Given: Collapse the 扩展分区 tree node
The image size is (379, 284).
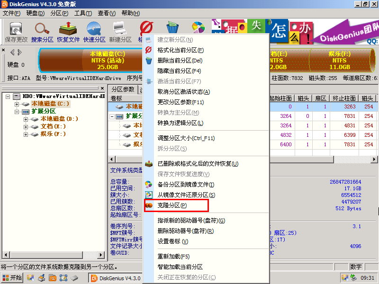Looking at the screenshot, I should pos(17,112).
